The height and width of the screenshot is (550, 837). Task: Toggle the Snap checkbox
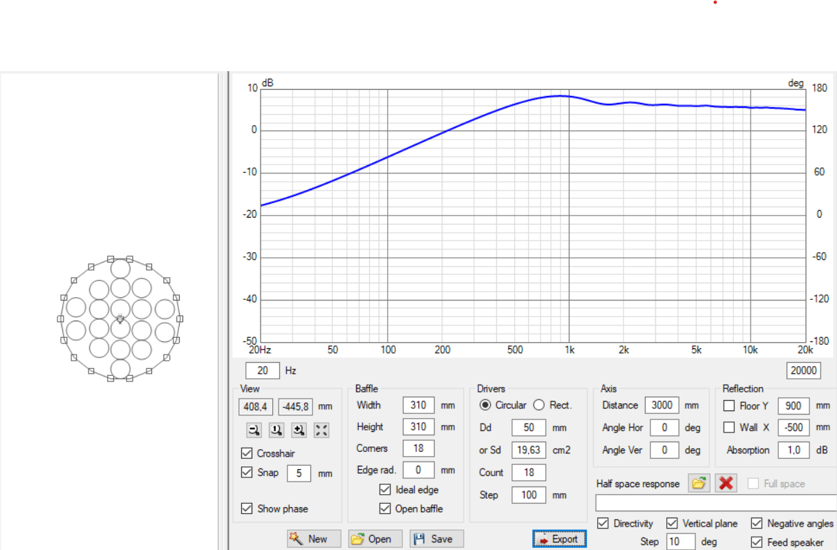pos(247,473)
